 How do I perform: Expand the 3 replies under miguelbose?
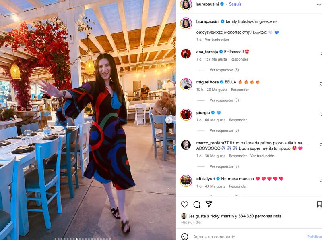pos(224,100)
